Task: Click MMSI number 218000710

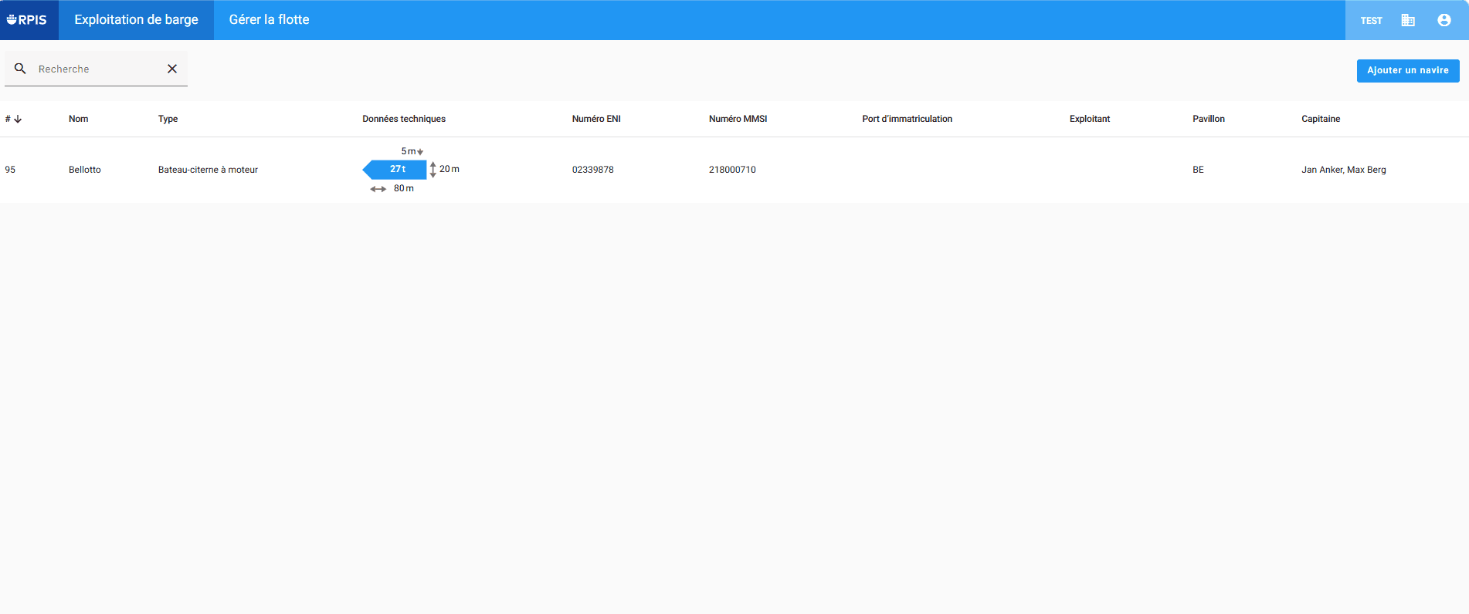Action: (x=732, y=170)
